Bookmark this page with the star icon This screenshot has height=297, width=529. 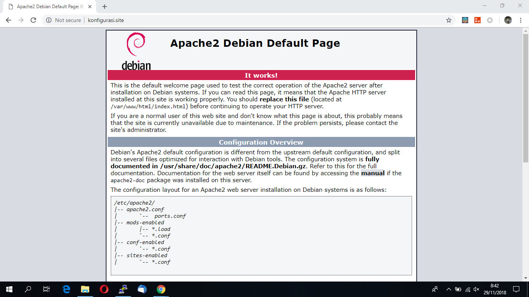(449, 20)
